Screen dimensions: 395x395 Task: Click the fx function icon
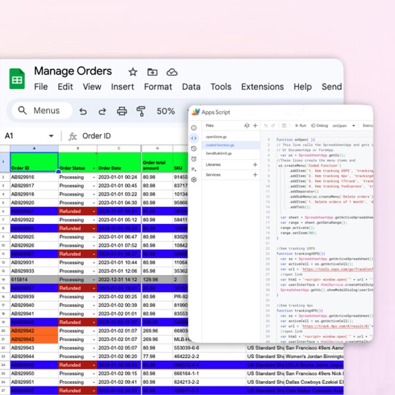tap(72, 136)
